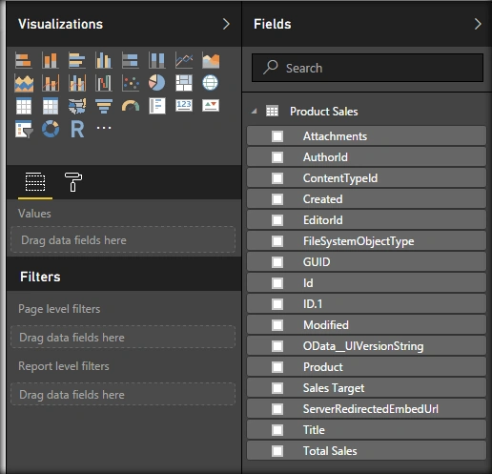The width and height of the screenshot is (492, 474).
Task: Click the Fields search box
Action: (367, 68)
